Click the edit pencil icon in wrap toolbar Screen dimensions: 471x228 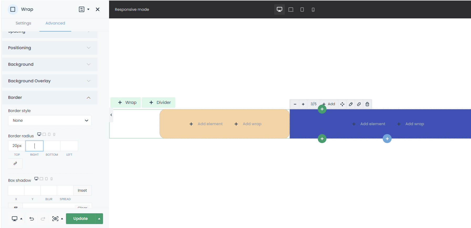tap(351, 104)
